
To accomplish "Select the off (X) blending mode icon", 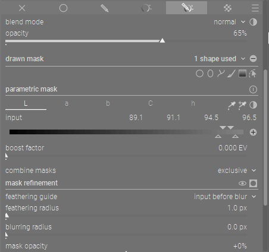I will tap(22, 8).
